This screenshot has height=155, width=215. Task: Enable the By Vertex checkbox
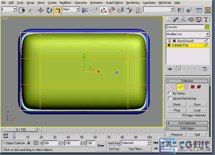click(170, 93)
